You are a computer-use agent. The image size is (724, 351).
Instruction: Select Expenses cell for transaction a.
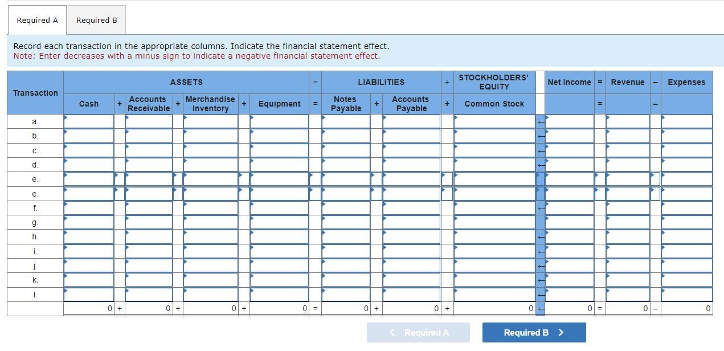point(687,121)
